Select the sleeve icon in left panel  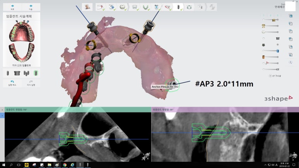17,73
